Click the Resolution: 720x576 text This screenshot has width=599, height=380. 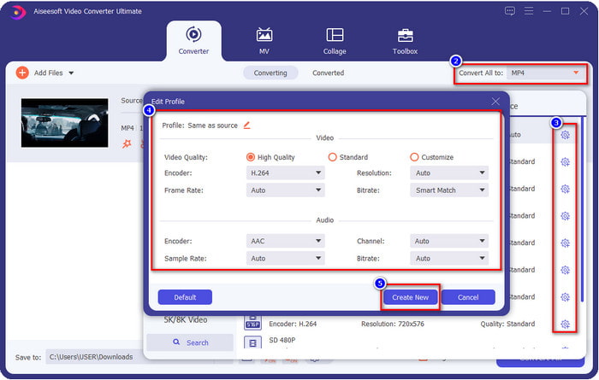(x=393, y=324)
